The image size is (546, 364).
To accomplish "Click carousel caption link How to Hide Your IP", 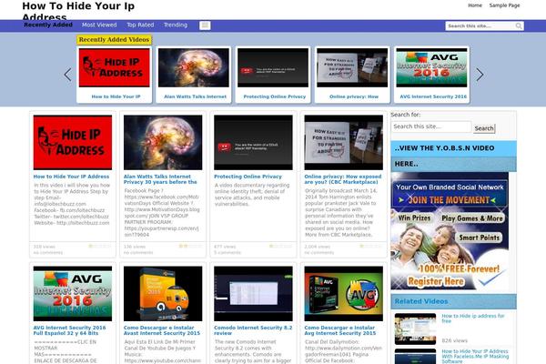I will [116, 96].
